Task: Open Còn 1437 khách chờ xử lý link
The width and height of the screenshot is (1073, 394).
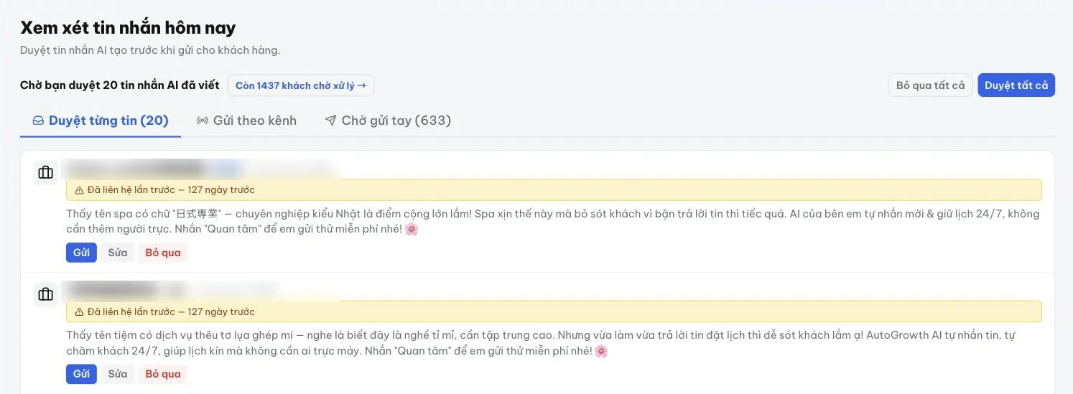Action: 301,85
